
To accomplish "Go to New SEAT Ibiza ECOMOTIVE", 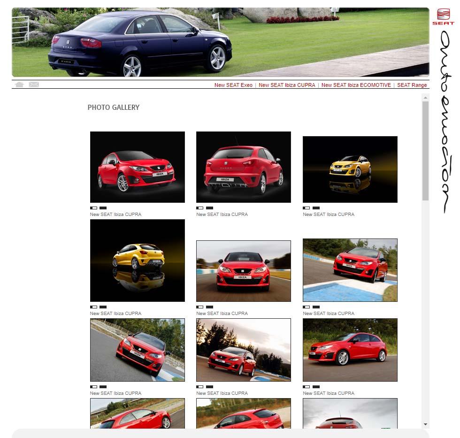I will tap(356, 85).
